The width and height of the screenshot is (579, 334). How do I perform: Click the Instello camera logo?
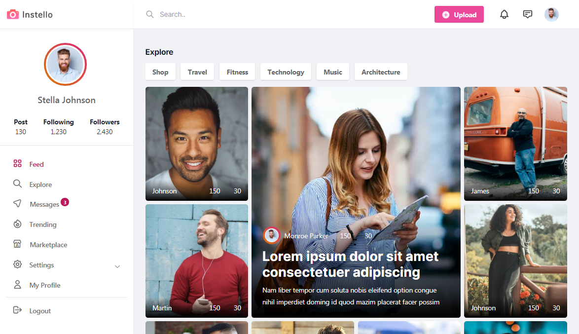(x=13, y=14)
